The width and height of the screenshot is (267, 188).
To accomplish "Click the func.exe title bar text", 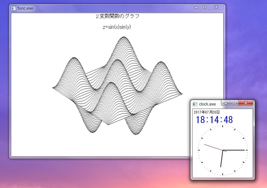I will (x=25, y=8).
